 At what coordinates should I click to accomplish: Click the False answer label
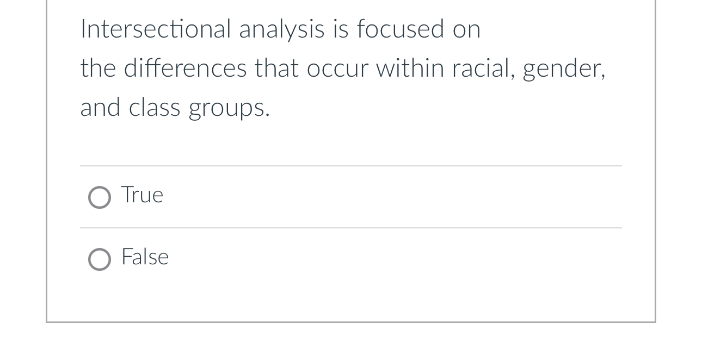tap(145, 257)
